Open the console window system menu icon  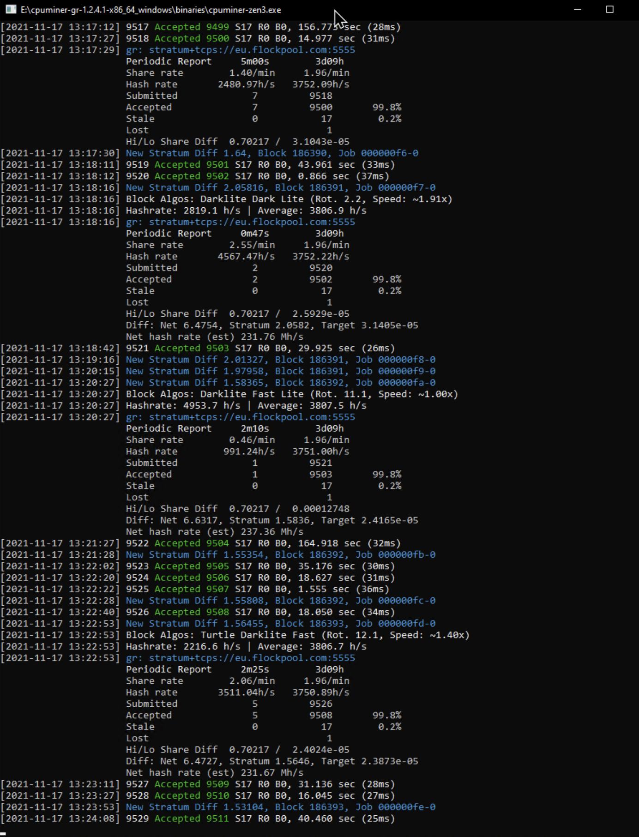pos(11,10)
